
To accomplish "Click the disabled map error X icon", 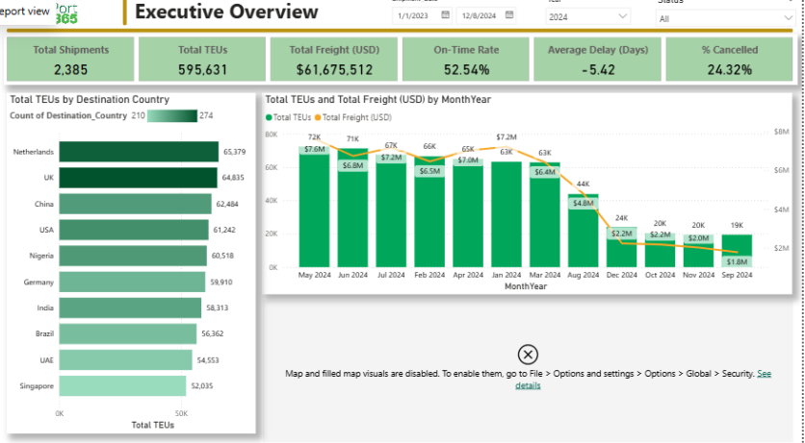I will point(528,355).
